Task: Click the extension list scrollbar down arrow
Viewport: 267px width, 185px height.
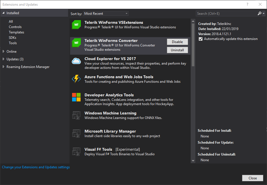Action: 193,161
